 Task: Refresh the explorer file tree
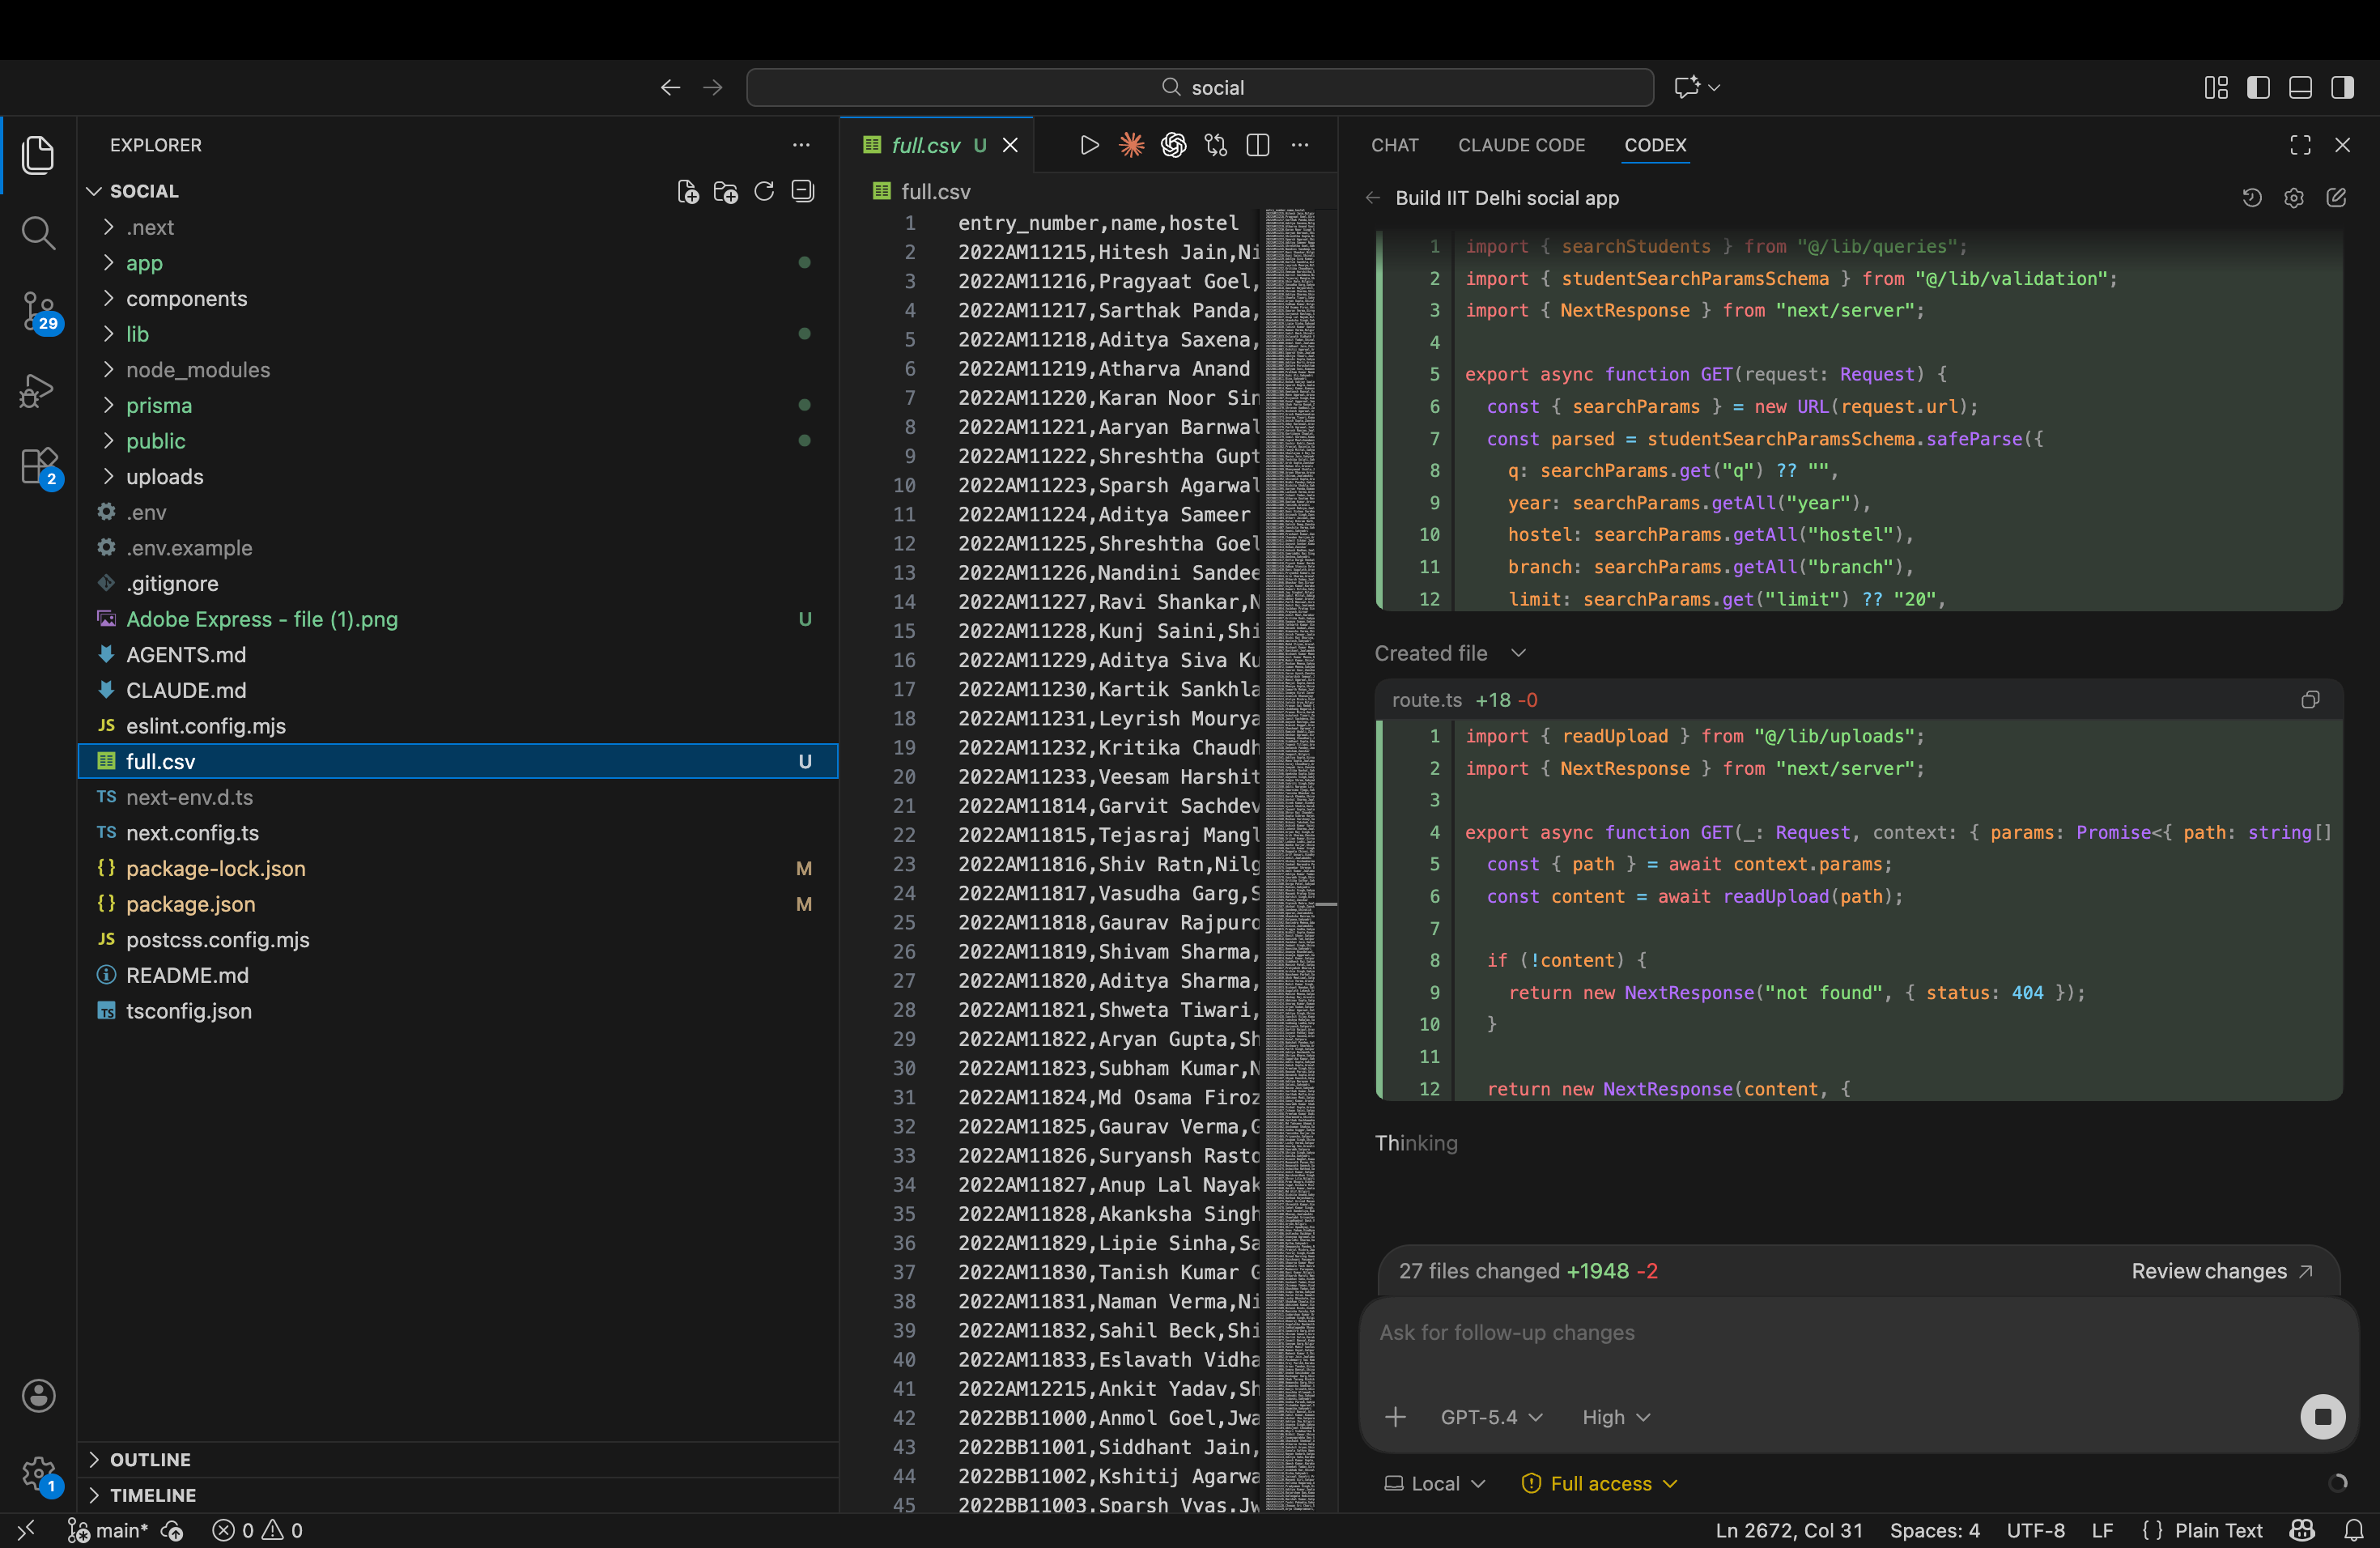pyautogui.click(x=764, y=191)
